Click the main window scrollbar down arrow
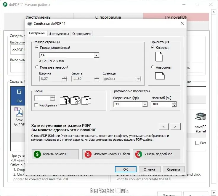 click(x=214, y=193)
